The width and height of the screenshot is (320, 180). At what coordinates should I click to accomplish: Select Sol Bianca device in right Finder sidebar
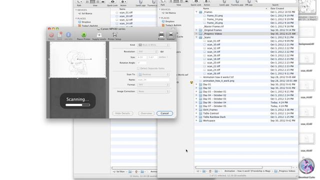[170, 13]
